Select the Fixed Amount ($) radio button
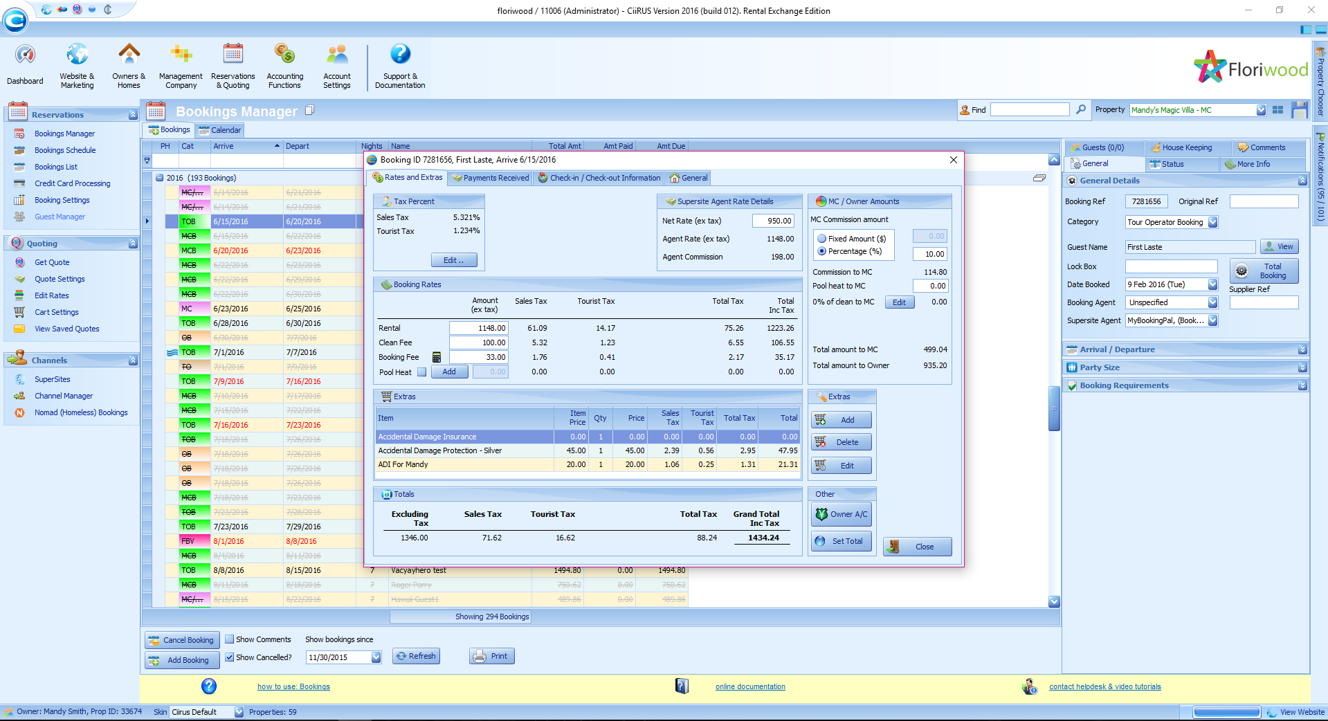 (x=822, y=239)
